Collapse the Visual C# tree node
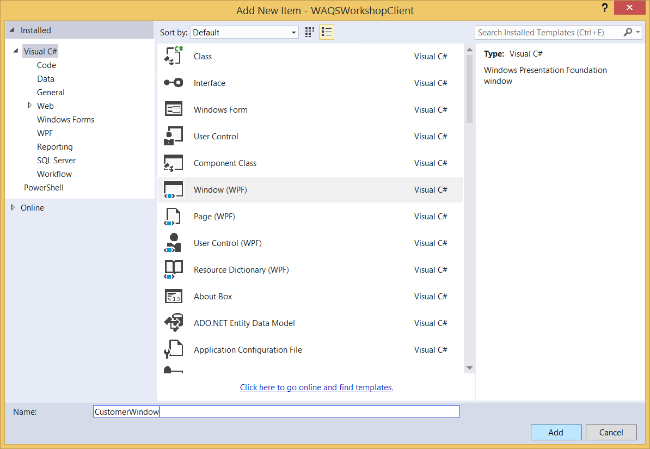 click(x=16, y=51)
